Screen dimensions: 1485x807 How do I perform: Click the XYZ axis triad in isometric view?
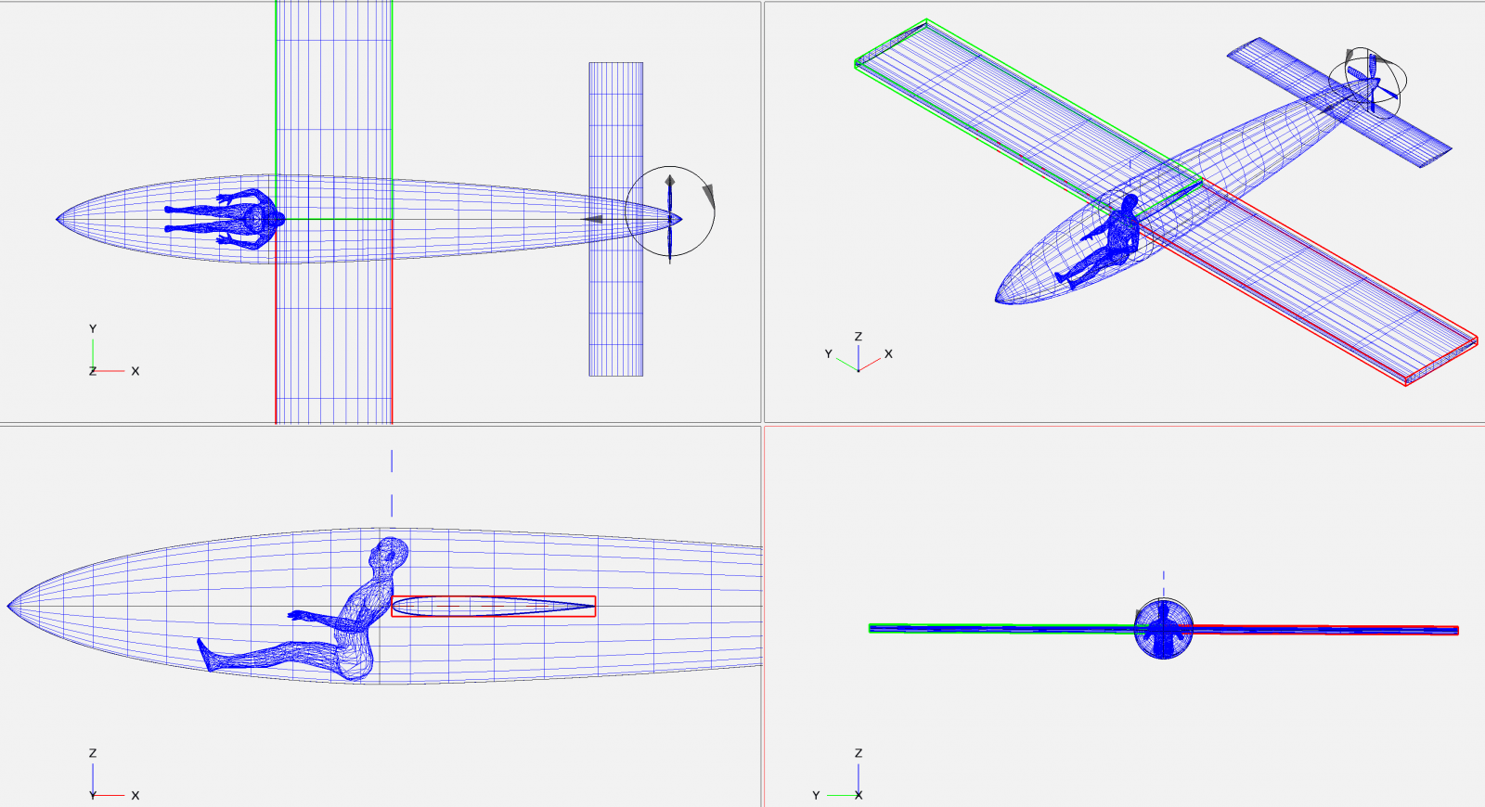(859, 352)
